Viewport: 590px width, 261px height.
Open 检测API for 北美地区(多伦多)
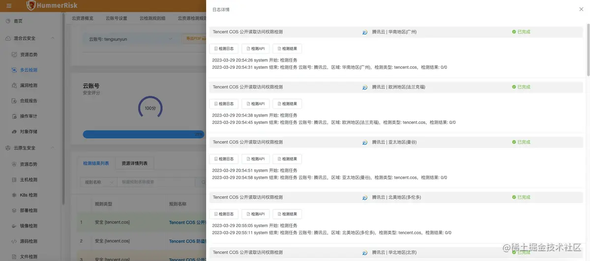point(256,214)
